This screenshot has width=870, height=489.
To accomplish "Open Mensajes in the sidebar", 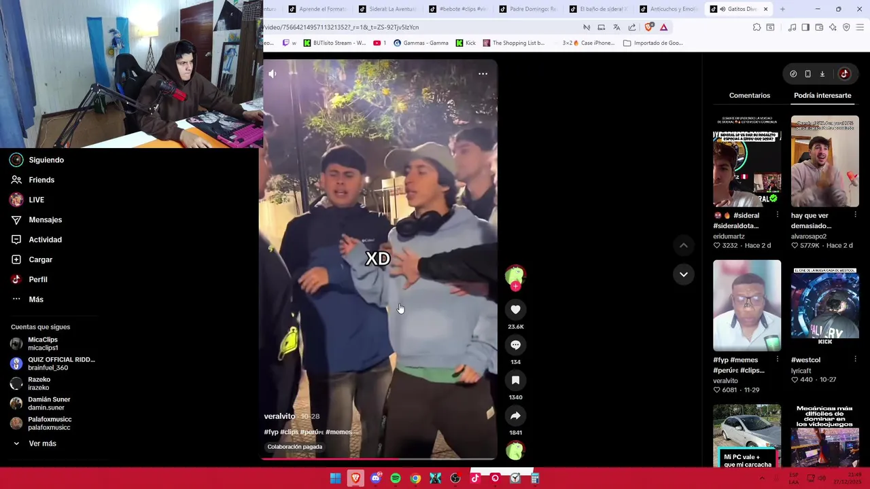I will (x=37, y=219).
